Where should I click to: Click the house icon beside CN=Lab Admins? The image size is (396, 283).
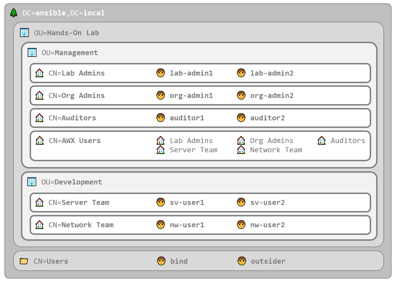click(39, 73)
